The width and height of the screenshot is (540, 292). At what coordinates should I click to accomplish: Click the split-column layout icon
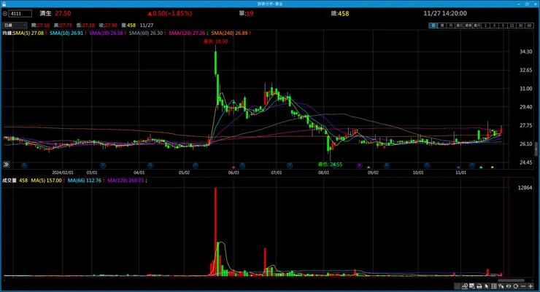(494, 286)
